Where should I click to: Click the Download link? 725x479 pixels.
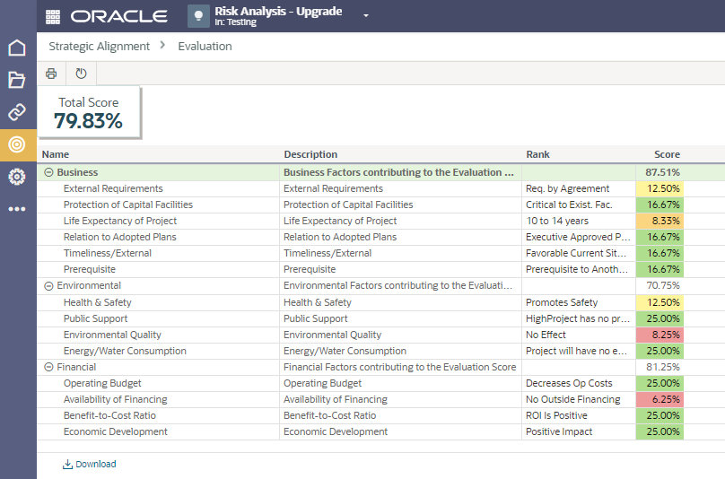pos(90,464)
